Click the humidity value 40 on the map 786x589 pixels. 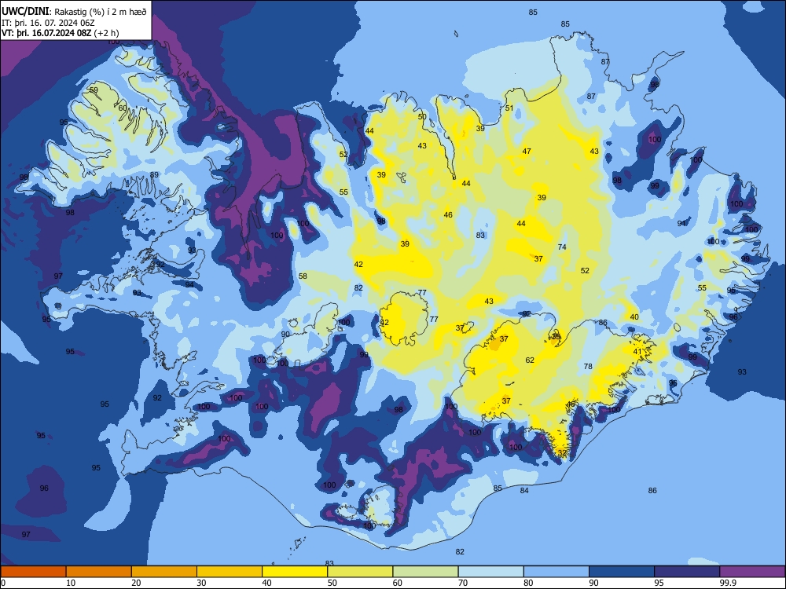tap(634, 317)
